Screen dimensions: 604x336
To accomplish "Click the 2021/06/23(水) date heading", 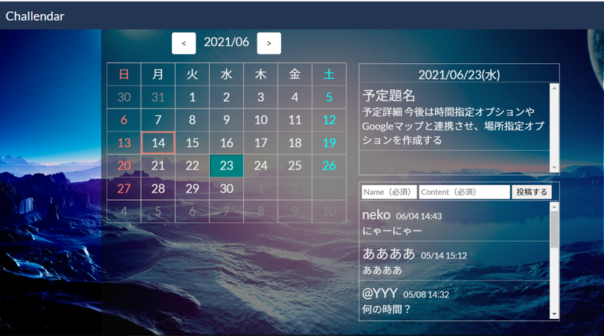I will click(x=459, y=74).
